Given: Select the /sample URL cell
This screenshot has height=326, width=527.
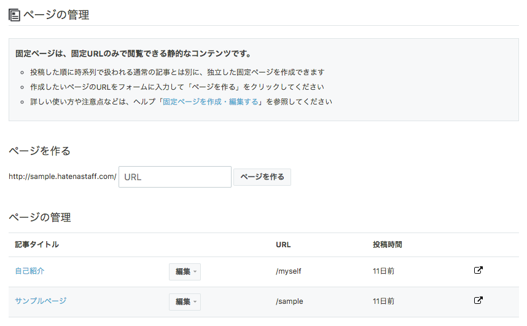Looking at the screenshot, I should click(x=289, y=301).
